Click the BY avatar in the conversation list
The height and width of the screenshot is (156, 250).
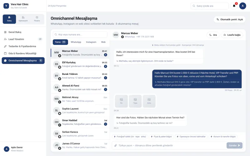(57, 76)
